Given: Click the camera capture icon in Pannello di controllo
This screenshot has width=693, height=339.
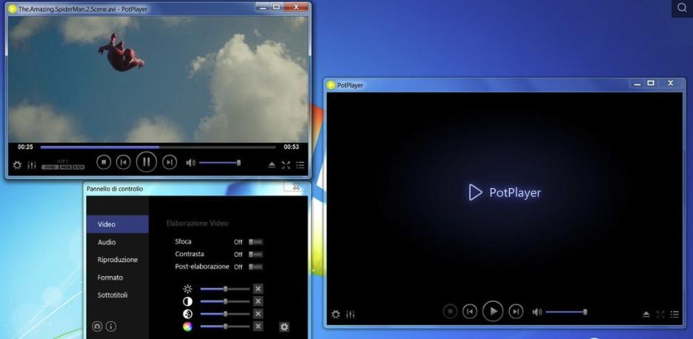Looking at the screenshot, I should click(x=97, y=326).
